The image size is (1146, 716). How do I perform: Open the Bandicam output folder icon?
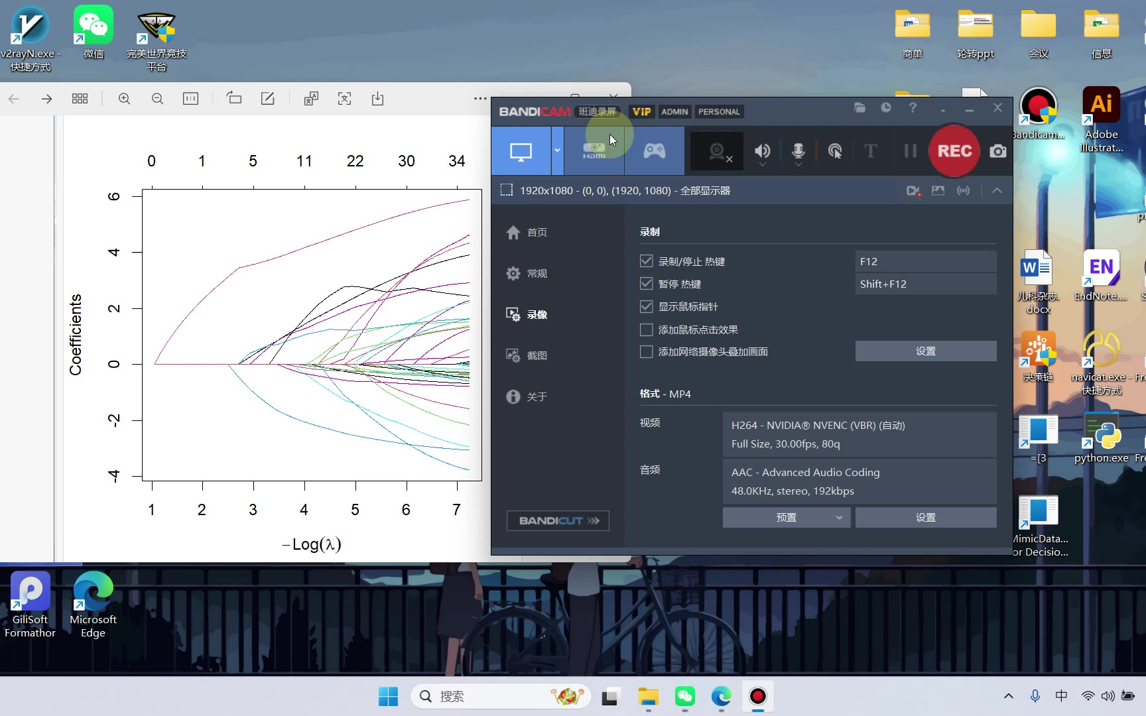[x=859, y=108]
